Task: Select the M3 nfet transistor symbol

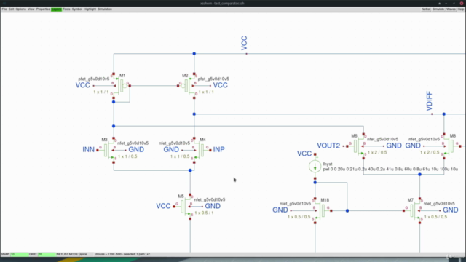Action: click(108, 151)
